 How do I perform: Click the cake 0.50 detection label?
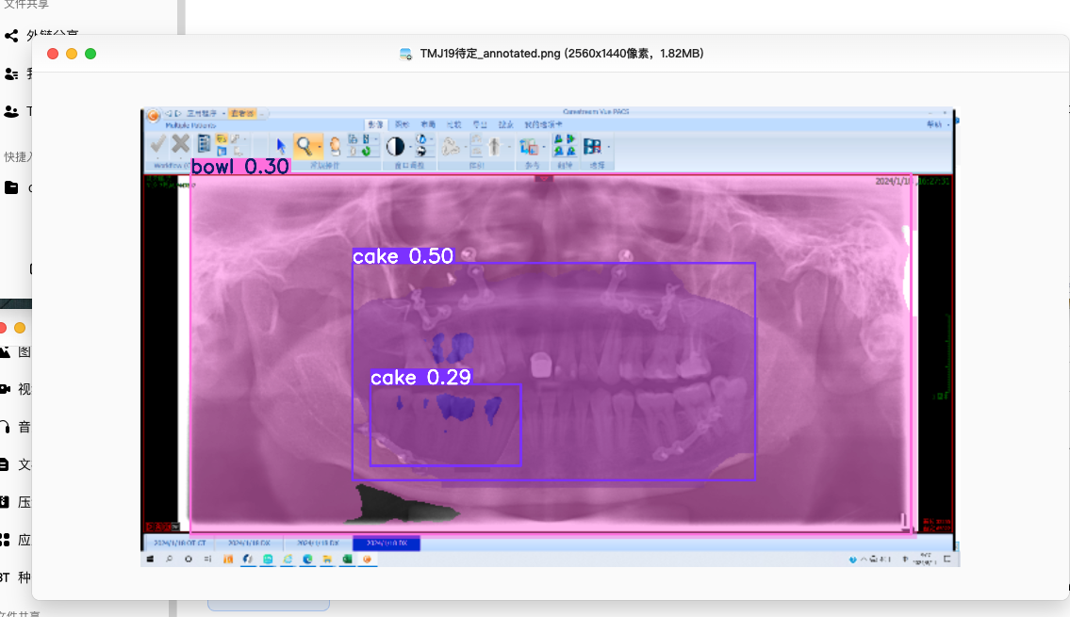[403, 255]
